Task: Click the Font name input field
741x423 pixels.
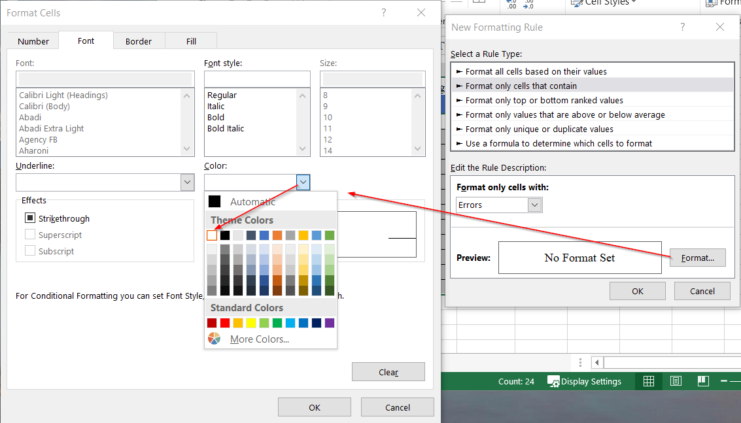Action: [x=105, y=79]
